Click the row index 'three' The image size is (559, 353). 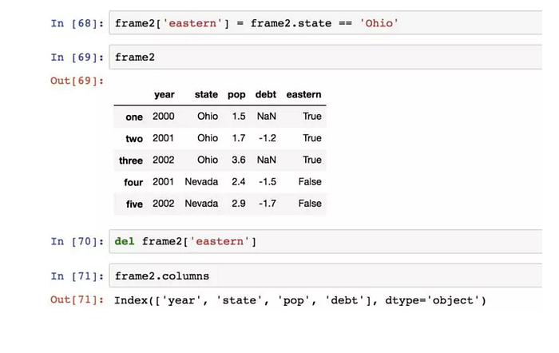(x=131, y=161)
